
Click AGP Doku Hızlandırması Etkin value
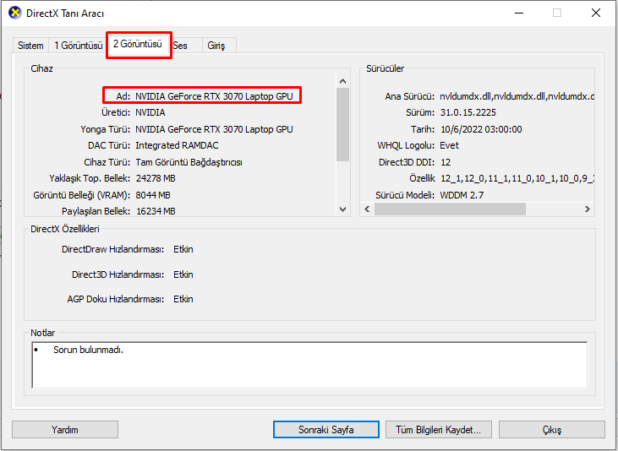(x=183, y=299)
